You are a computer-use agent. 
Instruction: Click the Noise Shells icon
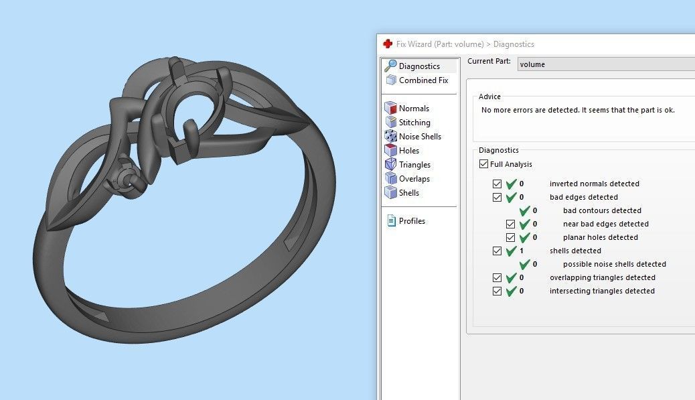pyautogui.click(x=390, y=136)
